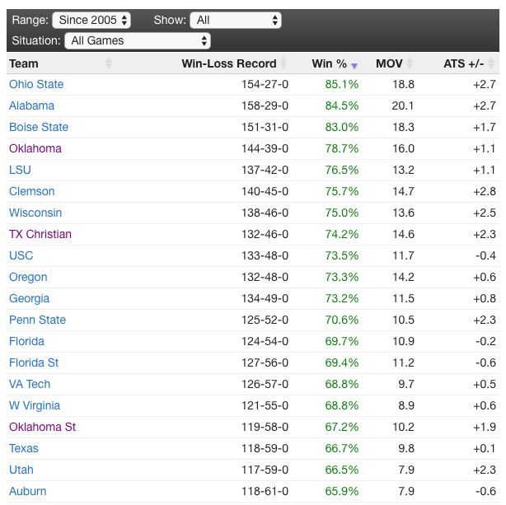
Task: Open the Auburn team link
Action: click(28, 491)
